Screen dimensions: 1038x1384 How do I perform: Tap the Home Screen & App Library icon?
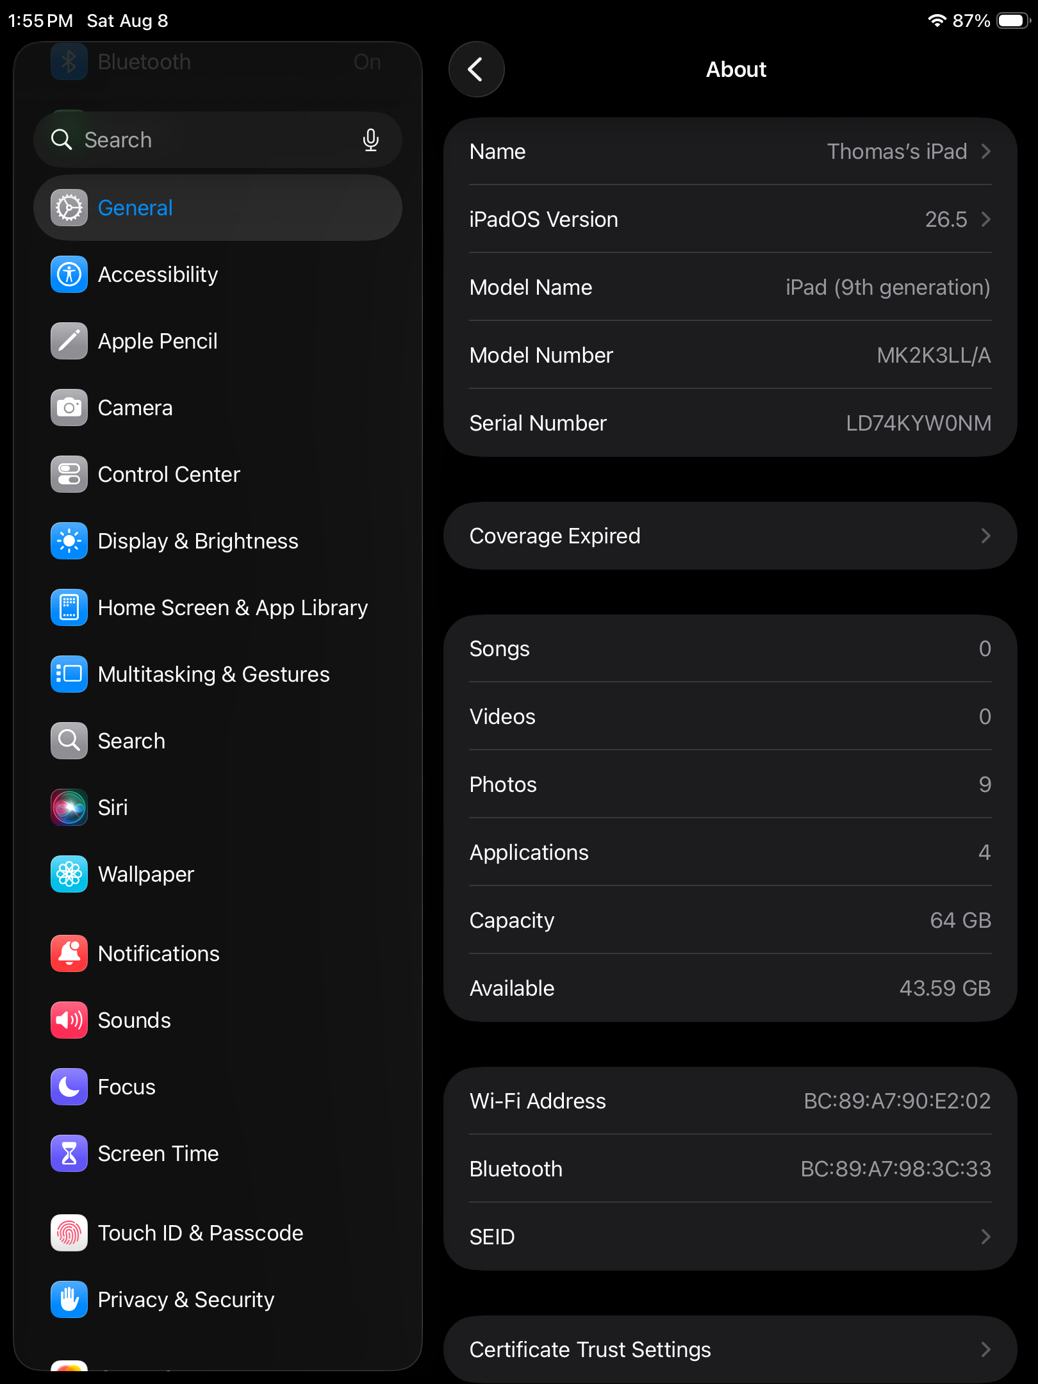click(69, 607)
